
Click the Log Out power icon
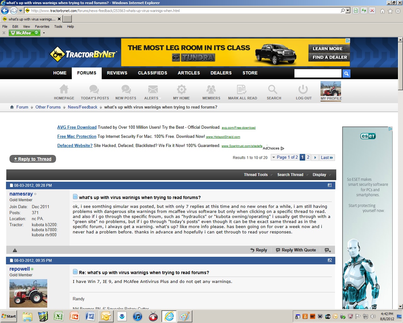[303, 89]
